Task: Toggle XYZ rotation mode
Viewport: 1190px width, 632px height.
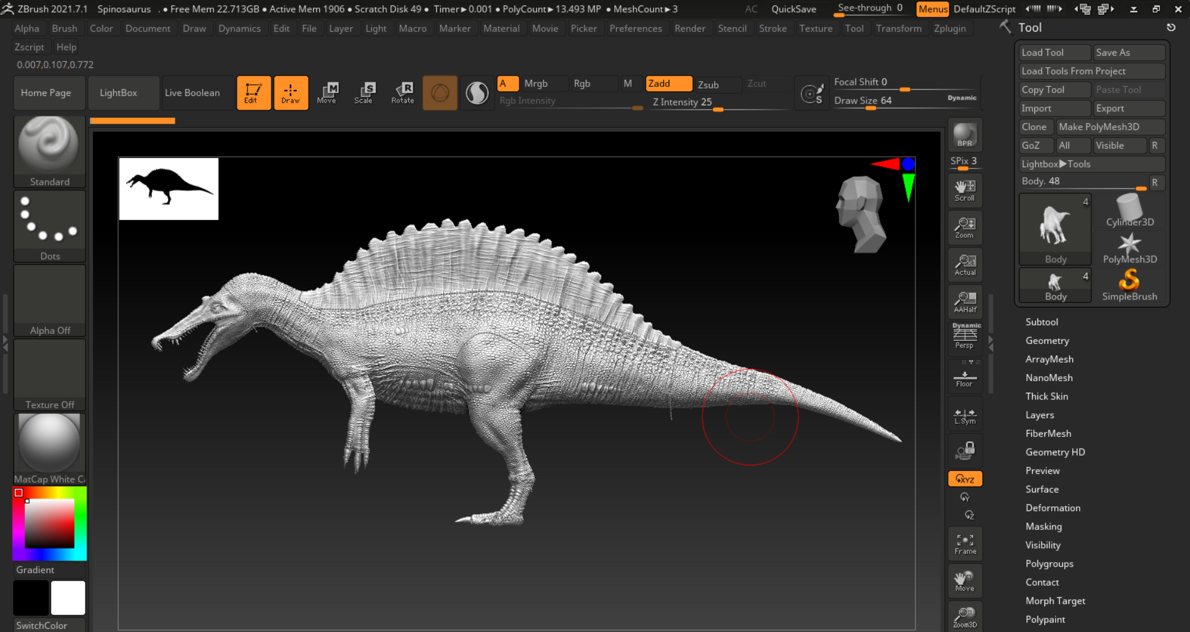Action: [965, 479]
